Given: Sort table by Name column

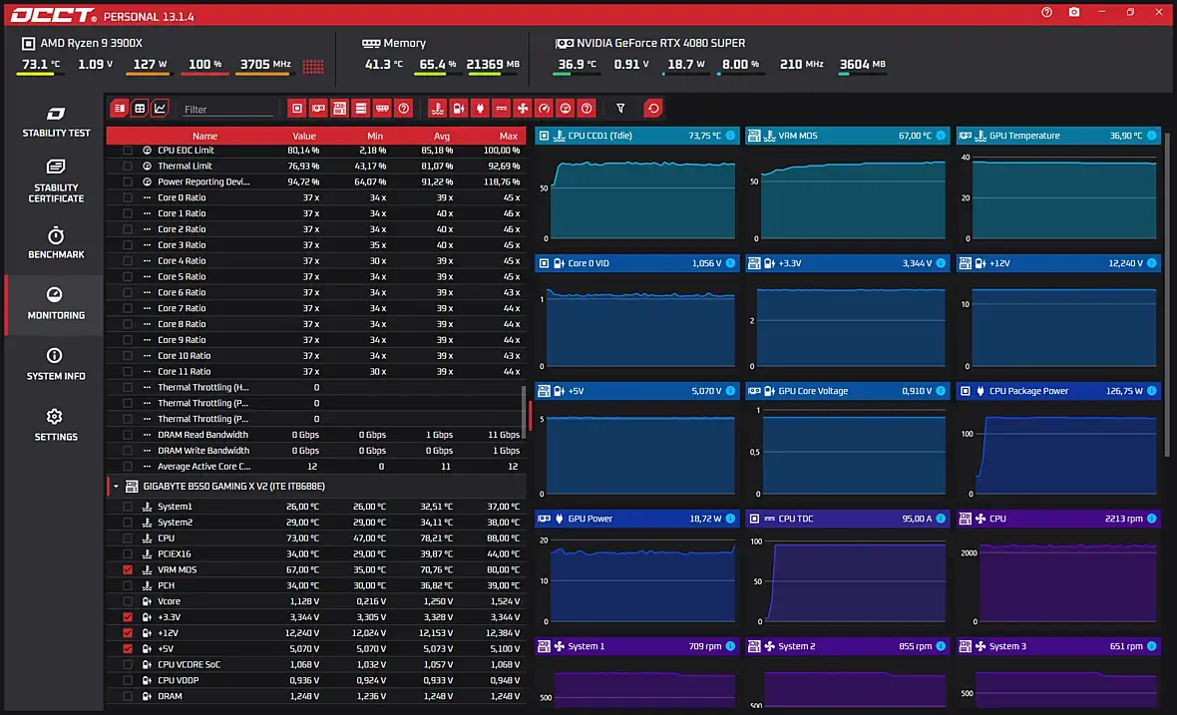Looking at the screenshot, I should [204, 136].
